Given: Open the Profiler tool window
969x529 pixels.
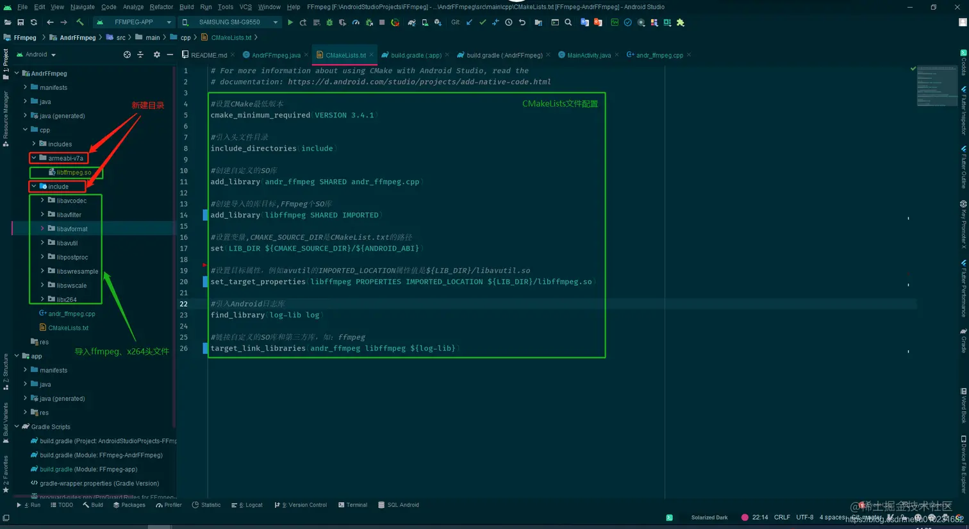Looking at the screenshot, I should [169, 505].
